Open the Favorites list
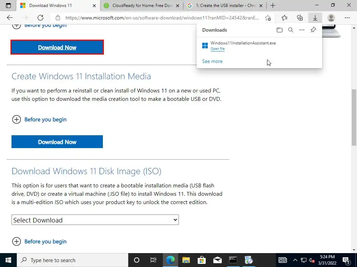The image size is (357, 267). point(284,18)
